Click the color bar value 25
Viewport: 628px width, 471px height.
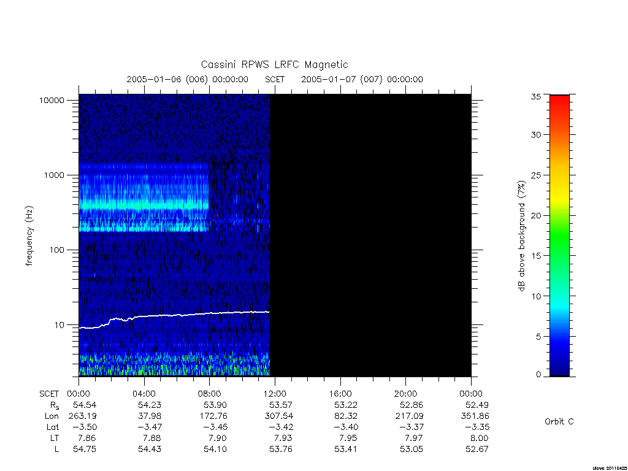(x=536, y=175)
